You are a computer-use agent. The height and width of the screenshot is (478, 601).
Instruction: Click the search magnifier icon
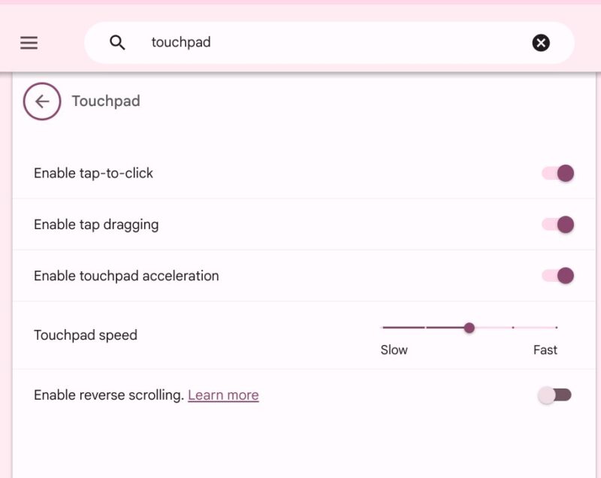117,42
